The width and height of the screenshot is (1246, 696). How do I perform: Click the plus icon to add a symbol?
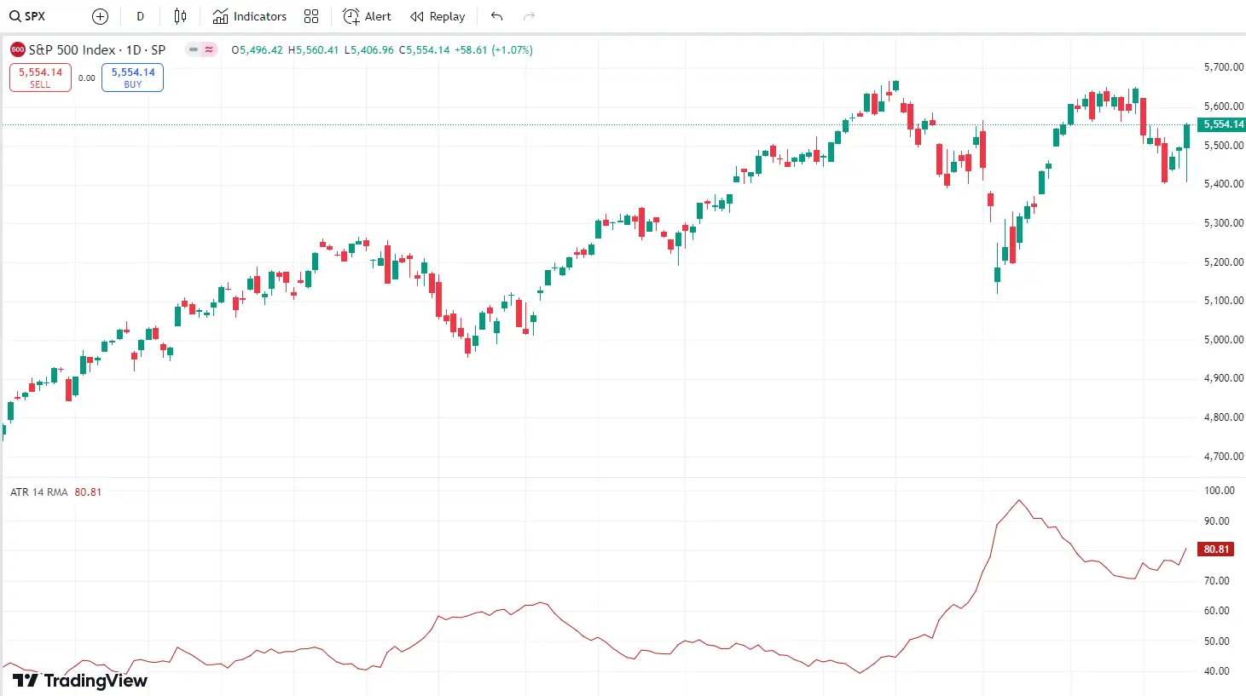99,16
